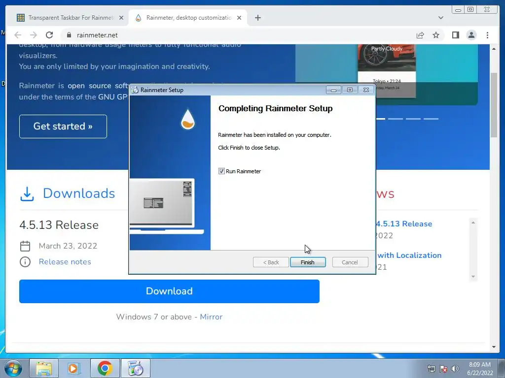
Task: Go forward in Chrome
Action: (33, 35)
